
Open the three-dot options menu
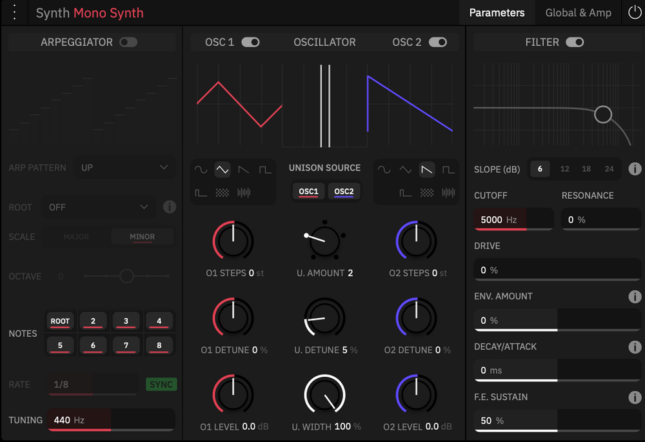point(15,13)
